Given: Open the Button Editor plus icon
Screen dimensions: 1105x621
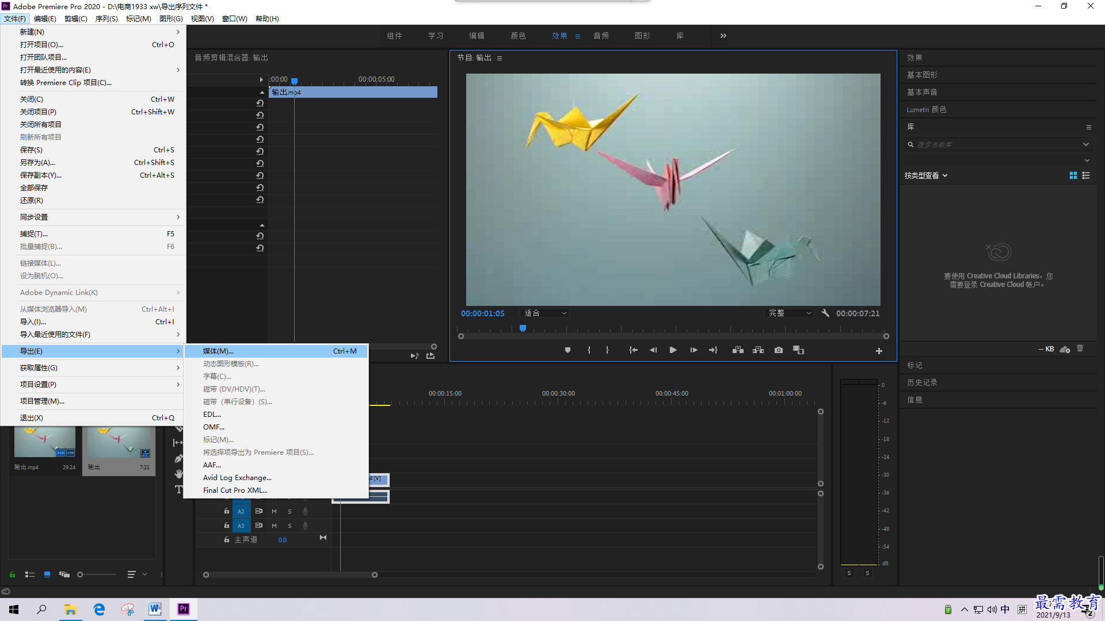Looking at the screenshot, I should (879, 351).
